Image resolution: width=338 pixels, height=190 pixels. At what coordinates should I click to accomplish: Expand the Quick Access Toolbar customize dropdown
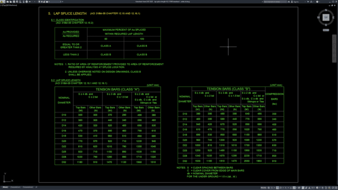tap(63, 2)
